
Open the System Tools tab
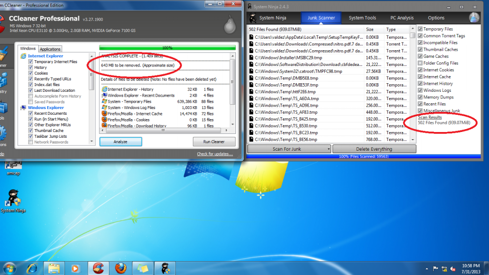click(362, 18)
